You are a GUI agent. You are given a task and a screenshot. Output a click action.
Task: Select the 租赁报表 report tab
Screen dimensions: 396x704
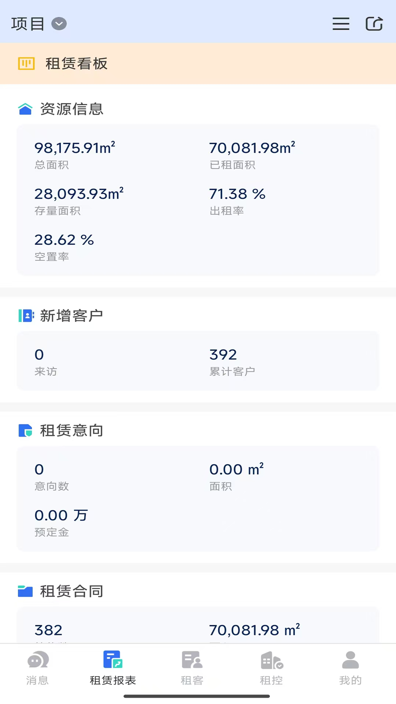click(113, 668)
